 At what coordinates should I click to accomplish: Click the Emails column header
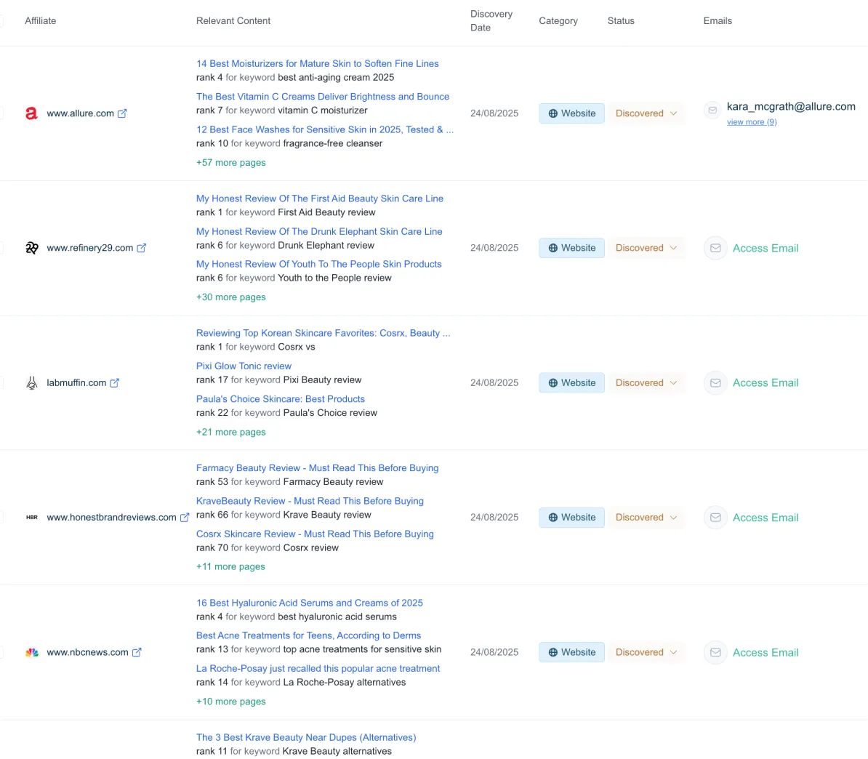pyautogui.click(x=718, y=20)
